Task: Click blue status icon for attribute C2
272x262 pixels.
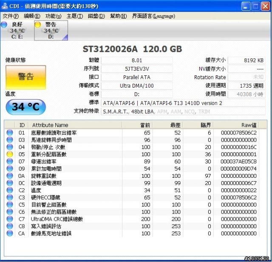Action: tap(10, 190)
